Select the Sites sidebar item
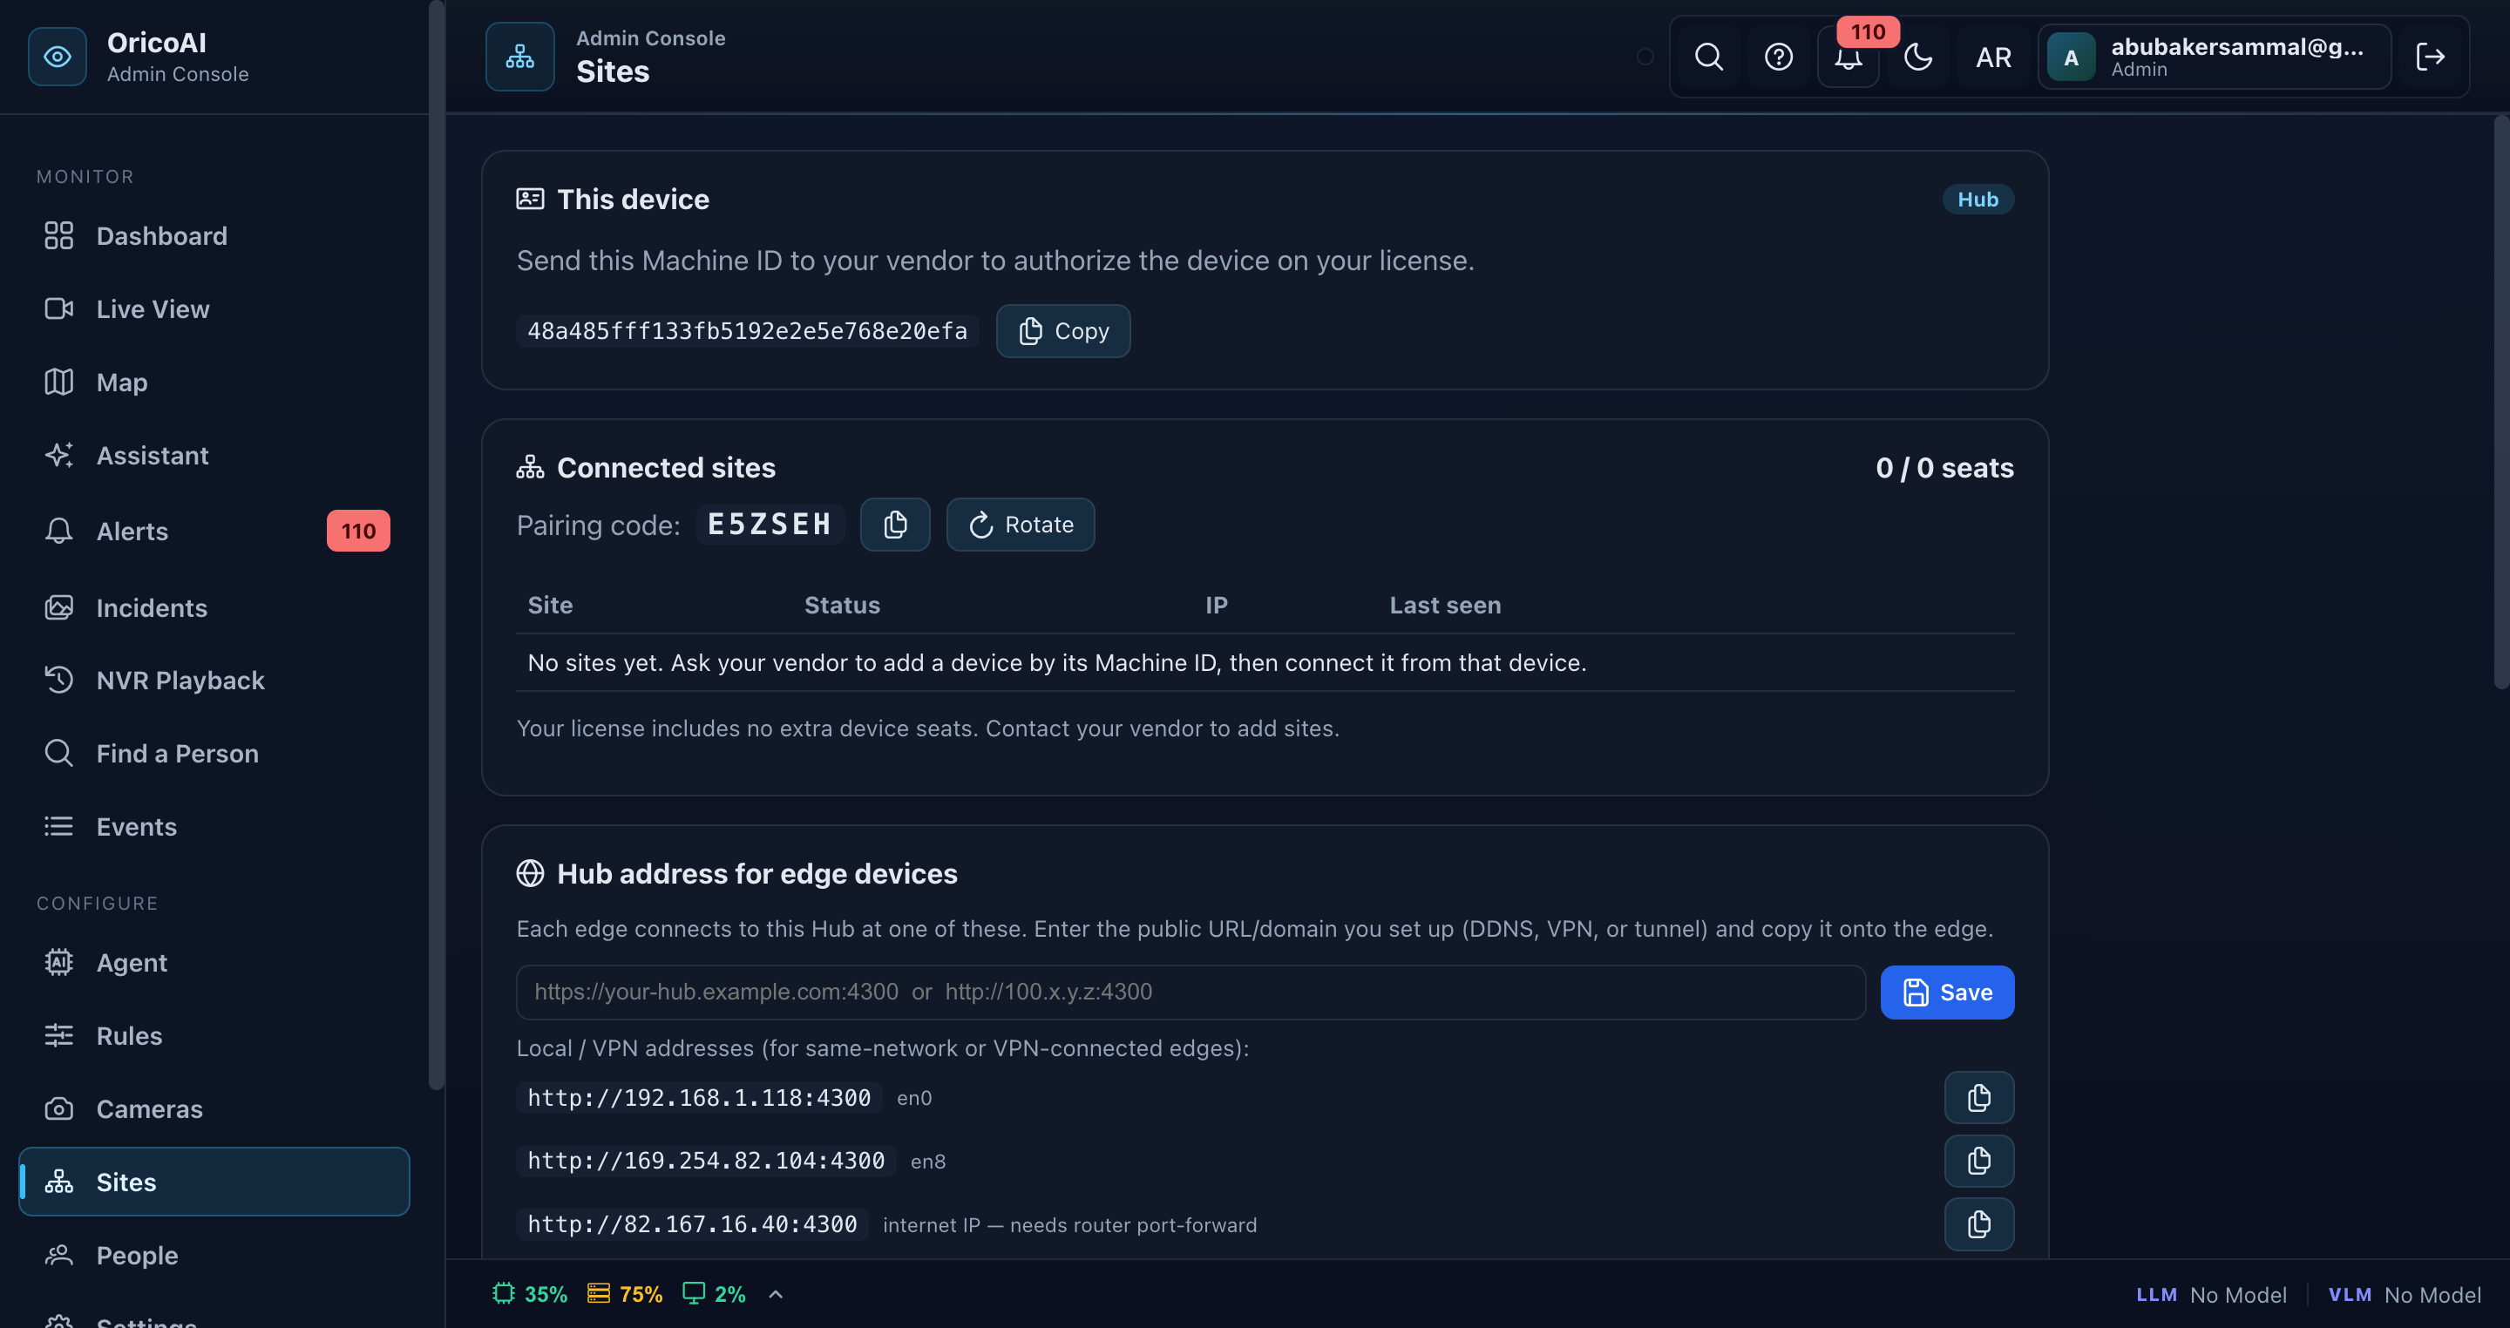 pos(214,1182)
